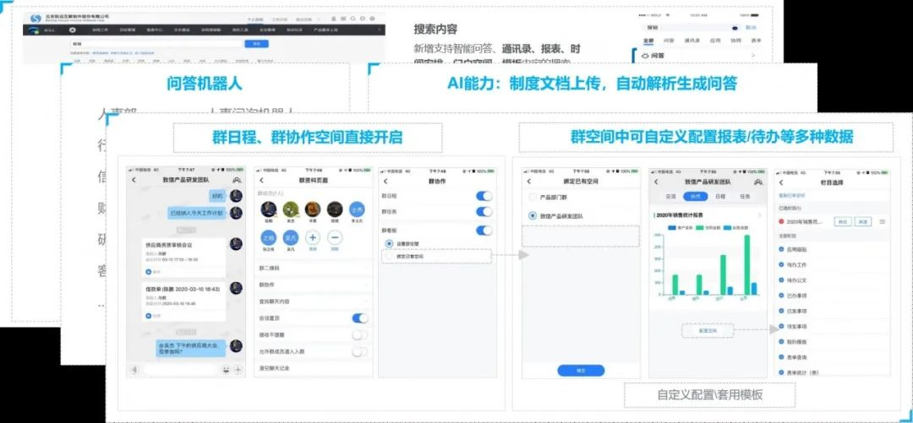Enable the 接收不提醒 switch
Image resolution: width=913 pixels, height=423 pixels.
point(359,335)
